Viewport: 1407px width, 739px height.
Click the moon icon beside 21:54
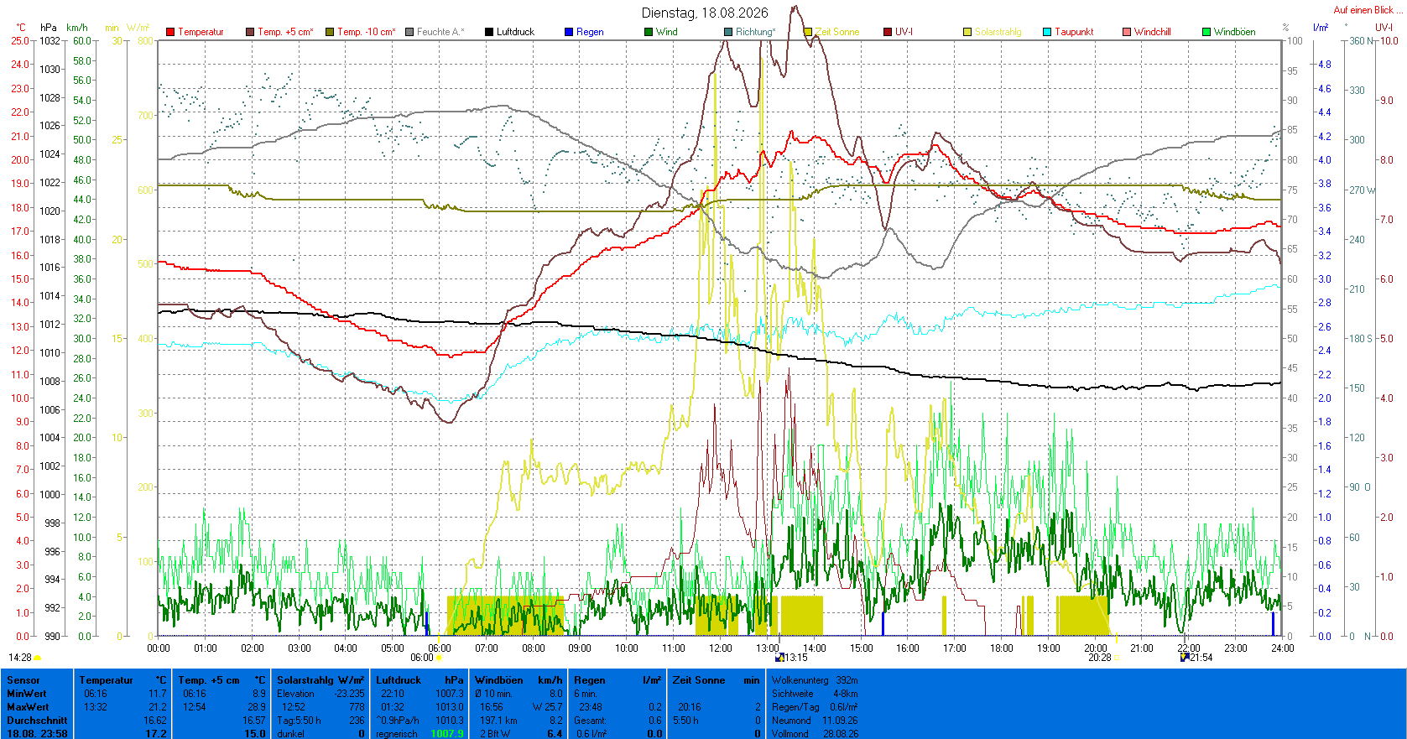[1185, 658]
